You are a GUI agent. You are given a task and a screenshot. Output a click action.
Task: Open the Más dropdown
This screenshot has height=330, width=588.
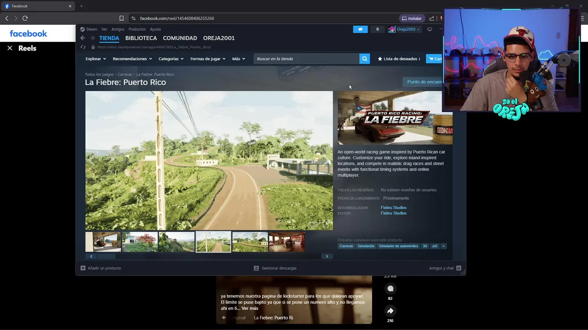point(238,59)
